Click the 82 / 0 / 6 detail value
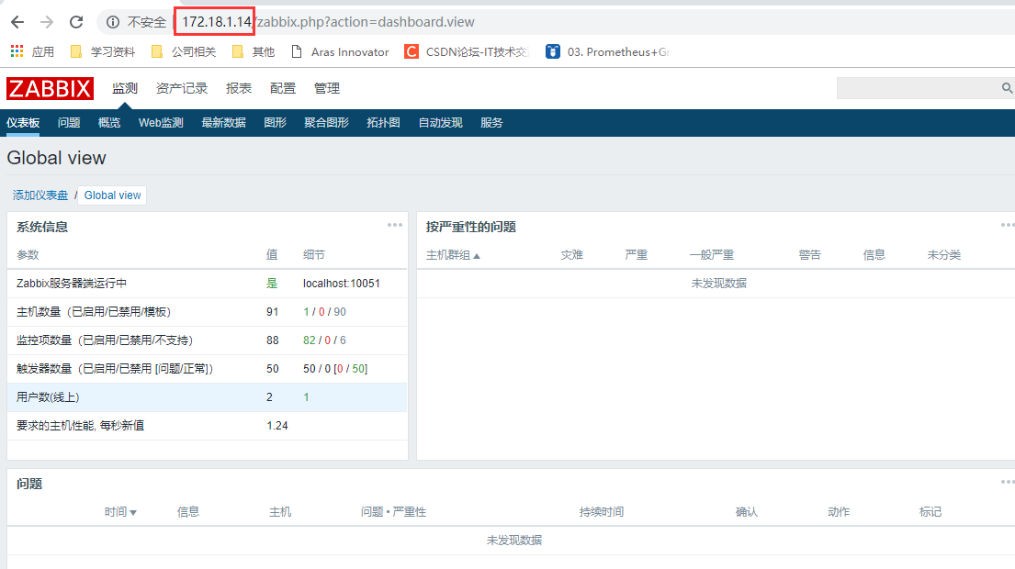Viewport: 1015px width, 569px height. click(x=325, y=340)
